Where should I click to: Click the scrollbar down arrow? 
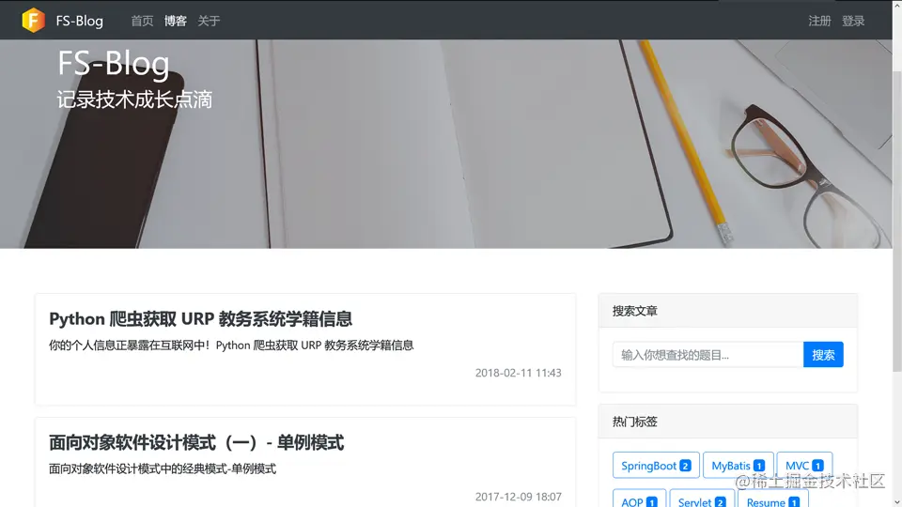click(896, 501)
